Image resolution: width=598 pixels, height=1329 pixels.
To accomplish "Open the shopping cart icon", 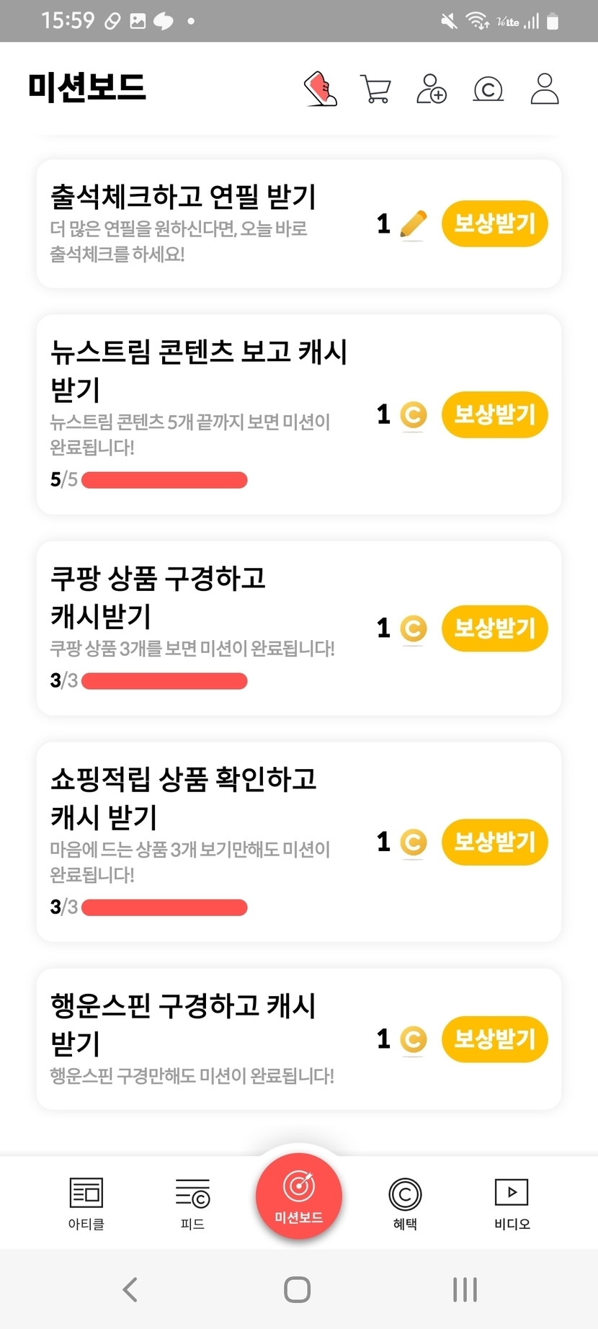I will tap(375, 89).
